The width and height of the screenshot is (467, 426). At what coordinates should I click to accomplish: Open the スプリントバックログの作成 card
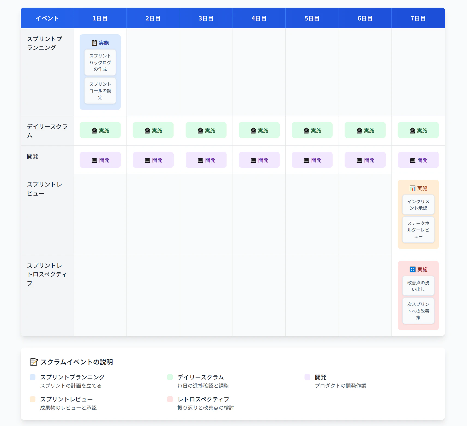click(x=100, y=62)
